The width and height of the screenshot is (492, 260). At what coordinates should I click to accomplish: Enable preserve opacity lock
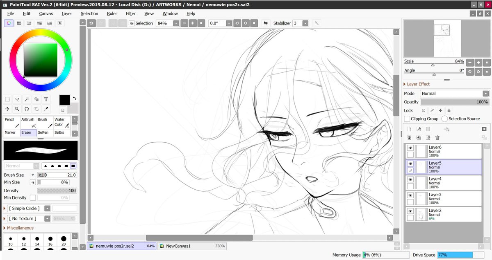click(x=424, y=111)
